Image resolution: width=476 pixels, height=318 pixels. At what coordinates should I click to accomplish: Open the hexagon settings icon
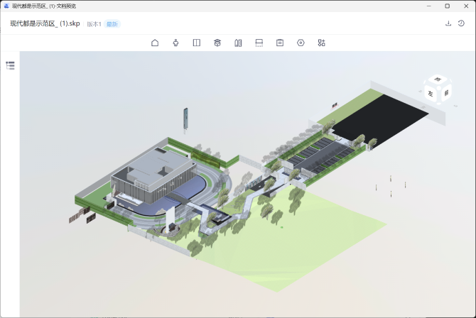pyautogui.click(x=301, y=43)
